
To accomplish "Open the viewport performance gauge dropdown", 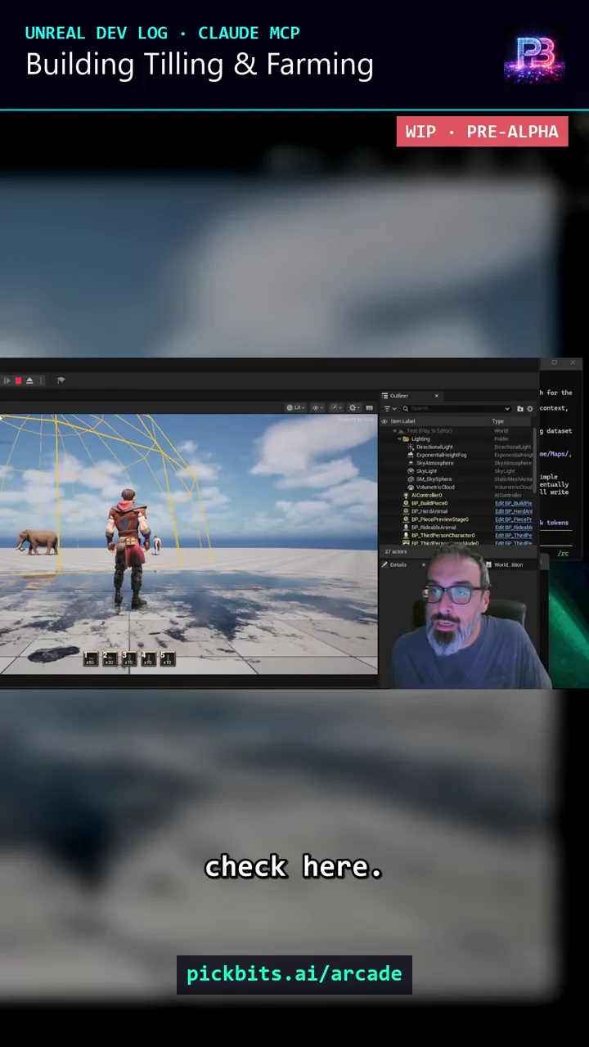I will [x=336, y=407].
